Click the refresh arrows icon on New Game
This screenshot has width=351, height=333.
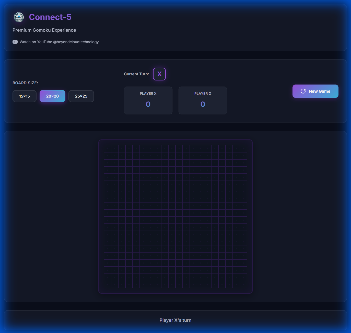coord(303,91)
